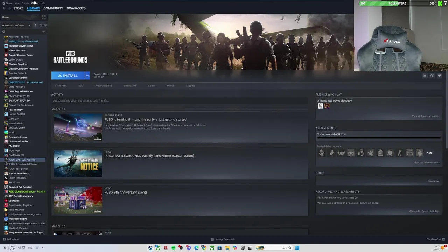
Task: Open the NWAFA3375 profile tab
Action: [x=76, y=8]
